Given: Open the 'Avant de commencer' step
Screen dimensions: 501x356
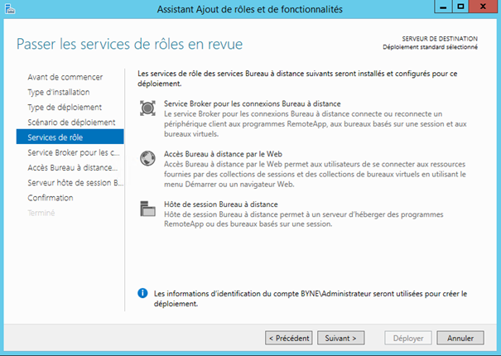Looking at the screenshot, I should (61, 77).
